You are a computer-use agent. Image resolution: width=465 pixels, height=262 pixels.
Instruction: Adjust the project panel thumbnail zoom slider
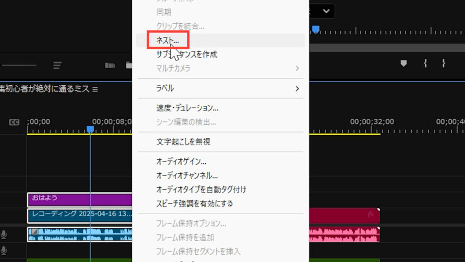click(19, 65)
